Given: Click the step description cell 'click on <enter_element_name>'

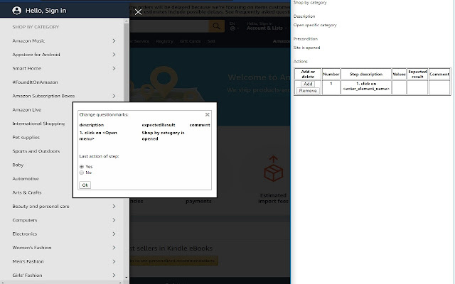Looking at the screenshot, I should (x=366, y=86).
